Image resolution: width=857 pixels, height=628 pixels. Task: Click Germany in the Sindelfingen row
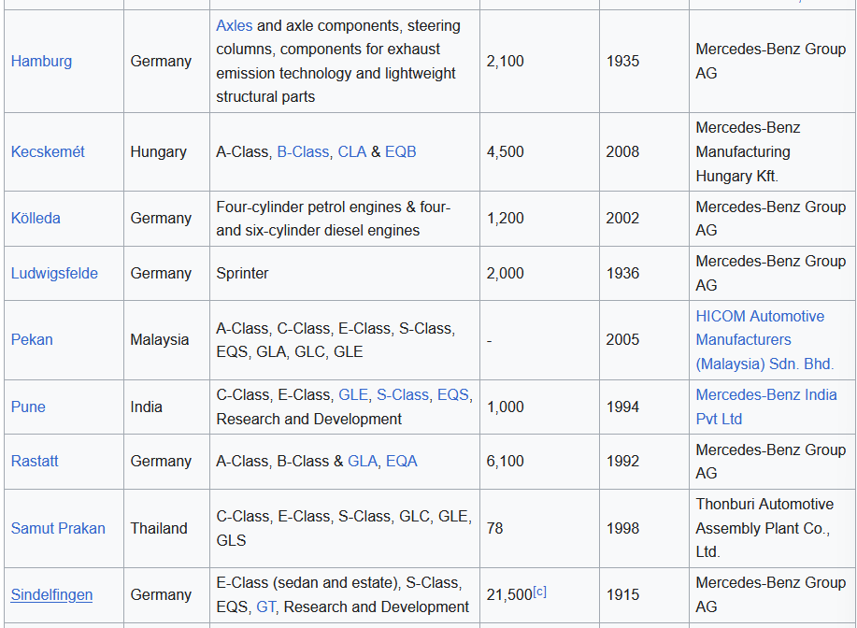tap(161, 594)
